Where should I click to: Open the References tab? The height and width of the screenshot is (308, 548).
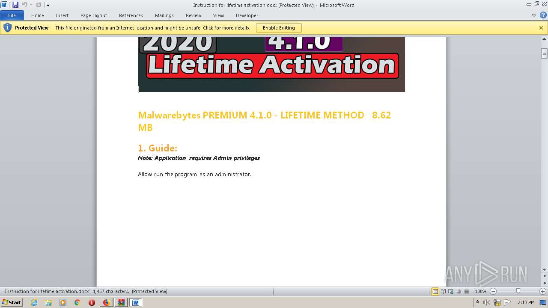click(131, 15)
